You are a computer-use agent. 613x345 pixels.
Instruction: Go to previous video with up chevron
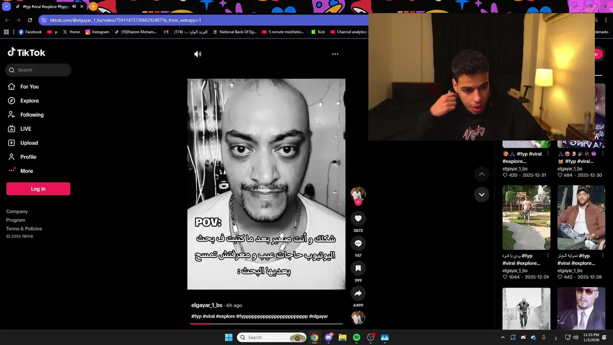[482, 174]
